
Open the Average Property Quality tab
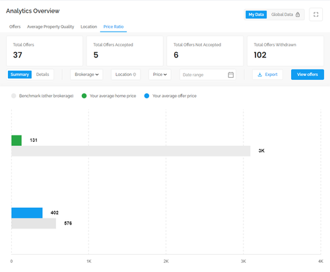pos(50,26)
